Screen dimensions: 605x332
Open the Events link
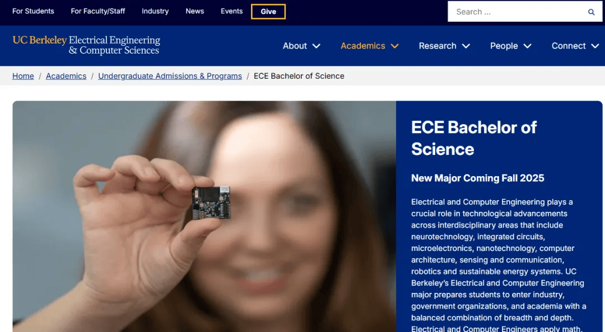(x=231, y=11)
